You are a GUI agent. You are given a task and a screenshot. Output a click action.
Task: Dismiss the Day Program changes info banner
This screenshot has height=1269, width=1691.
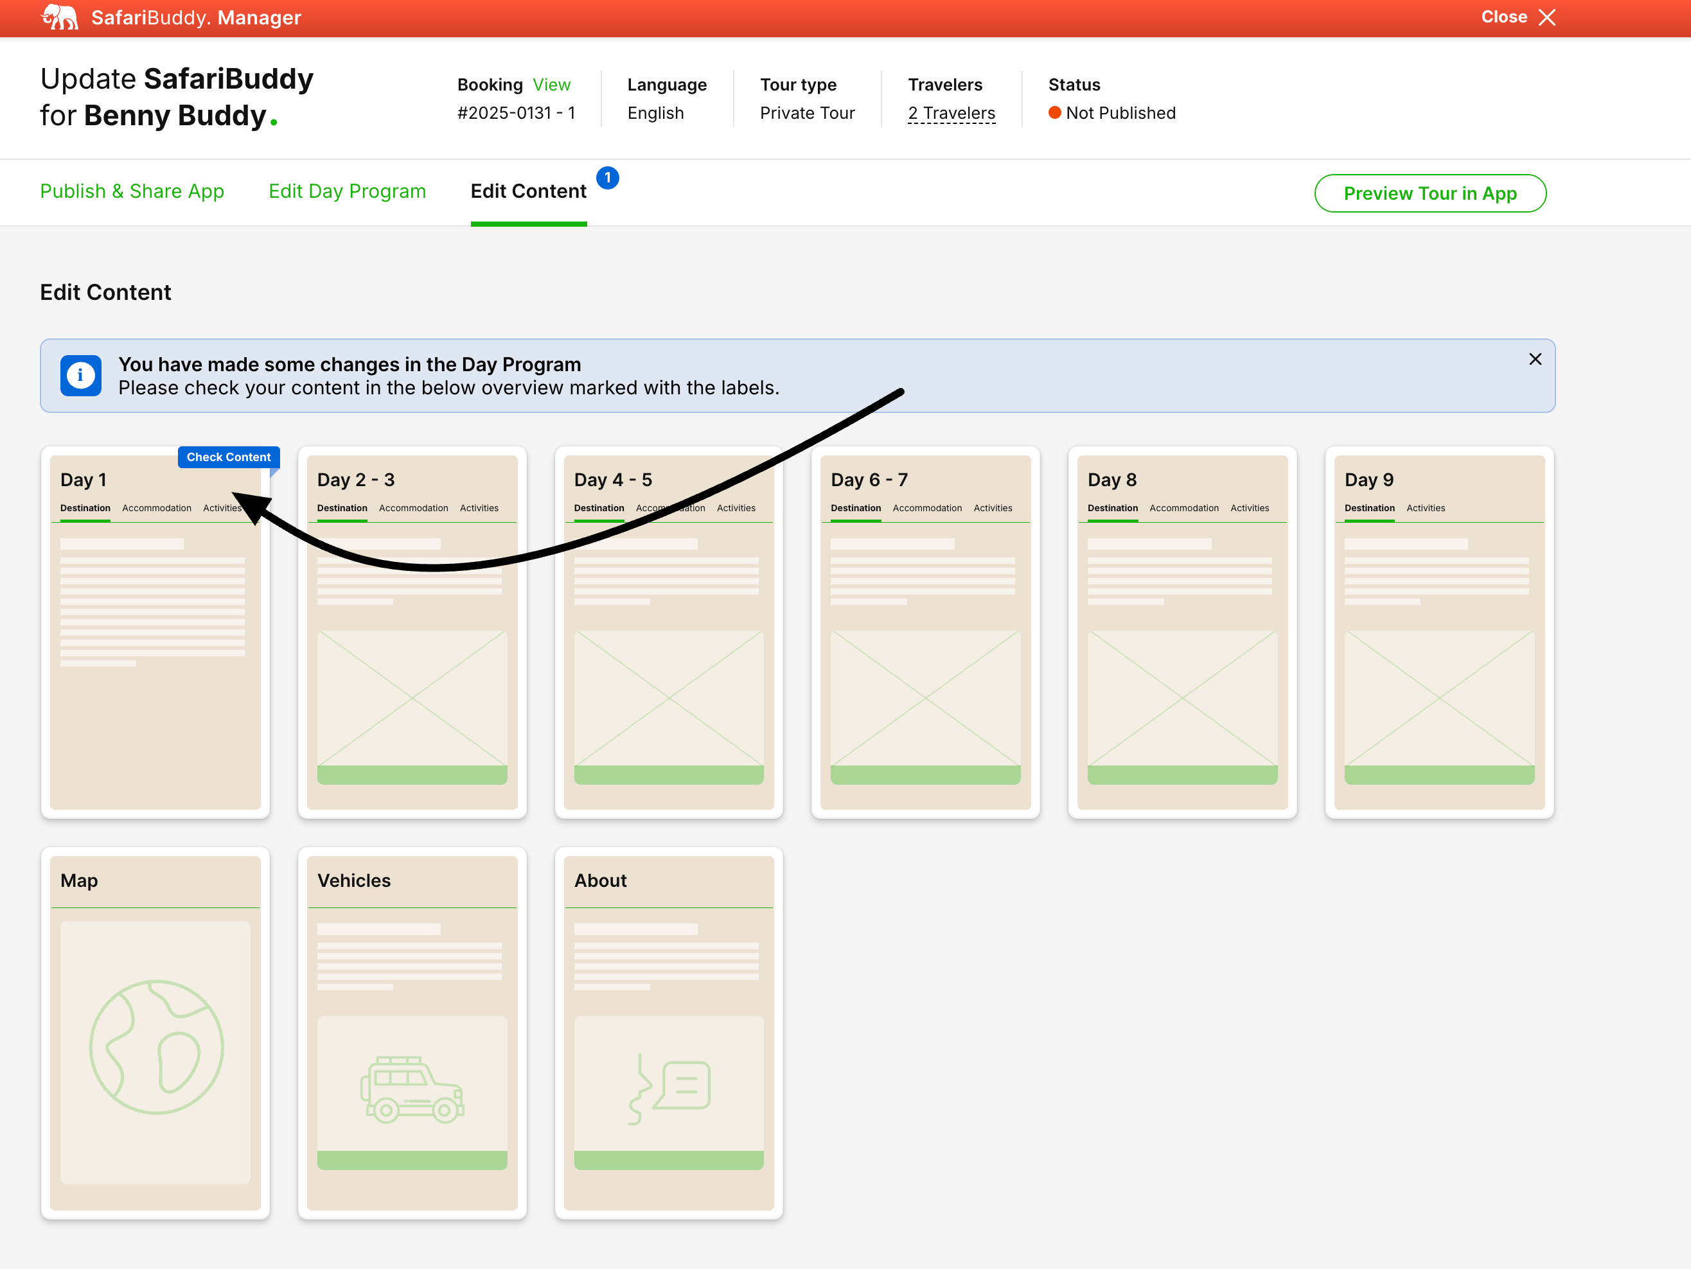click(x=1534, y=359)
